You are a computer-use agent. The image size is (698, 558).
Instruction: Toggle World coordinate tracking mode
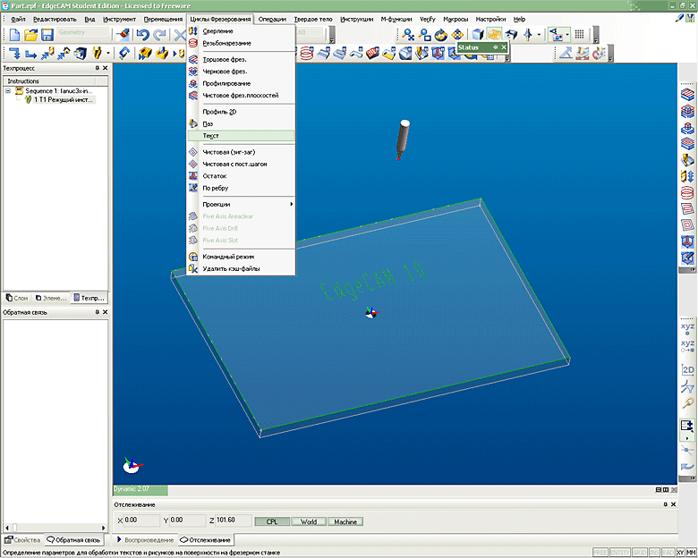tap(309, 521)
